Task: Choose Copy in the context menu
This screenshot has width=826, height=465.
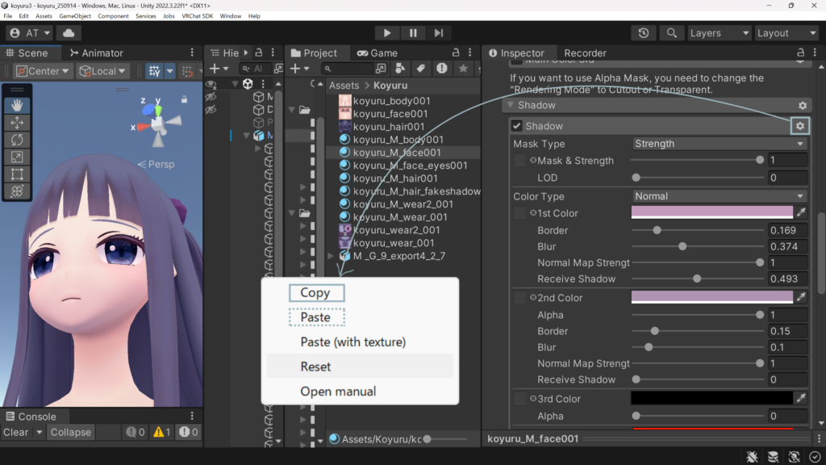Action: (316, 292)
